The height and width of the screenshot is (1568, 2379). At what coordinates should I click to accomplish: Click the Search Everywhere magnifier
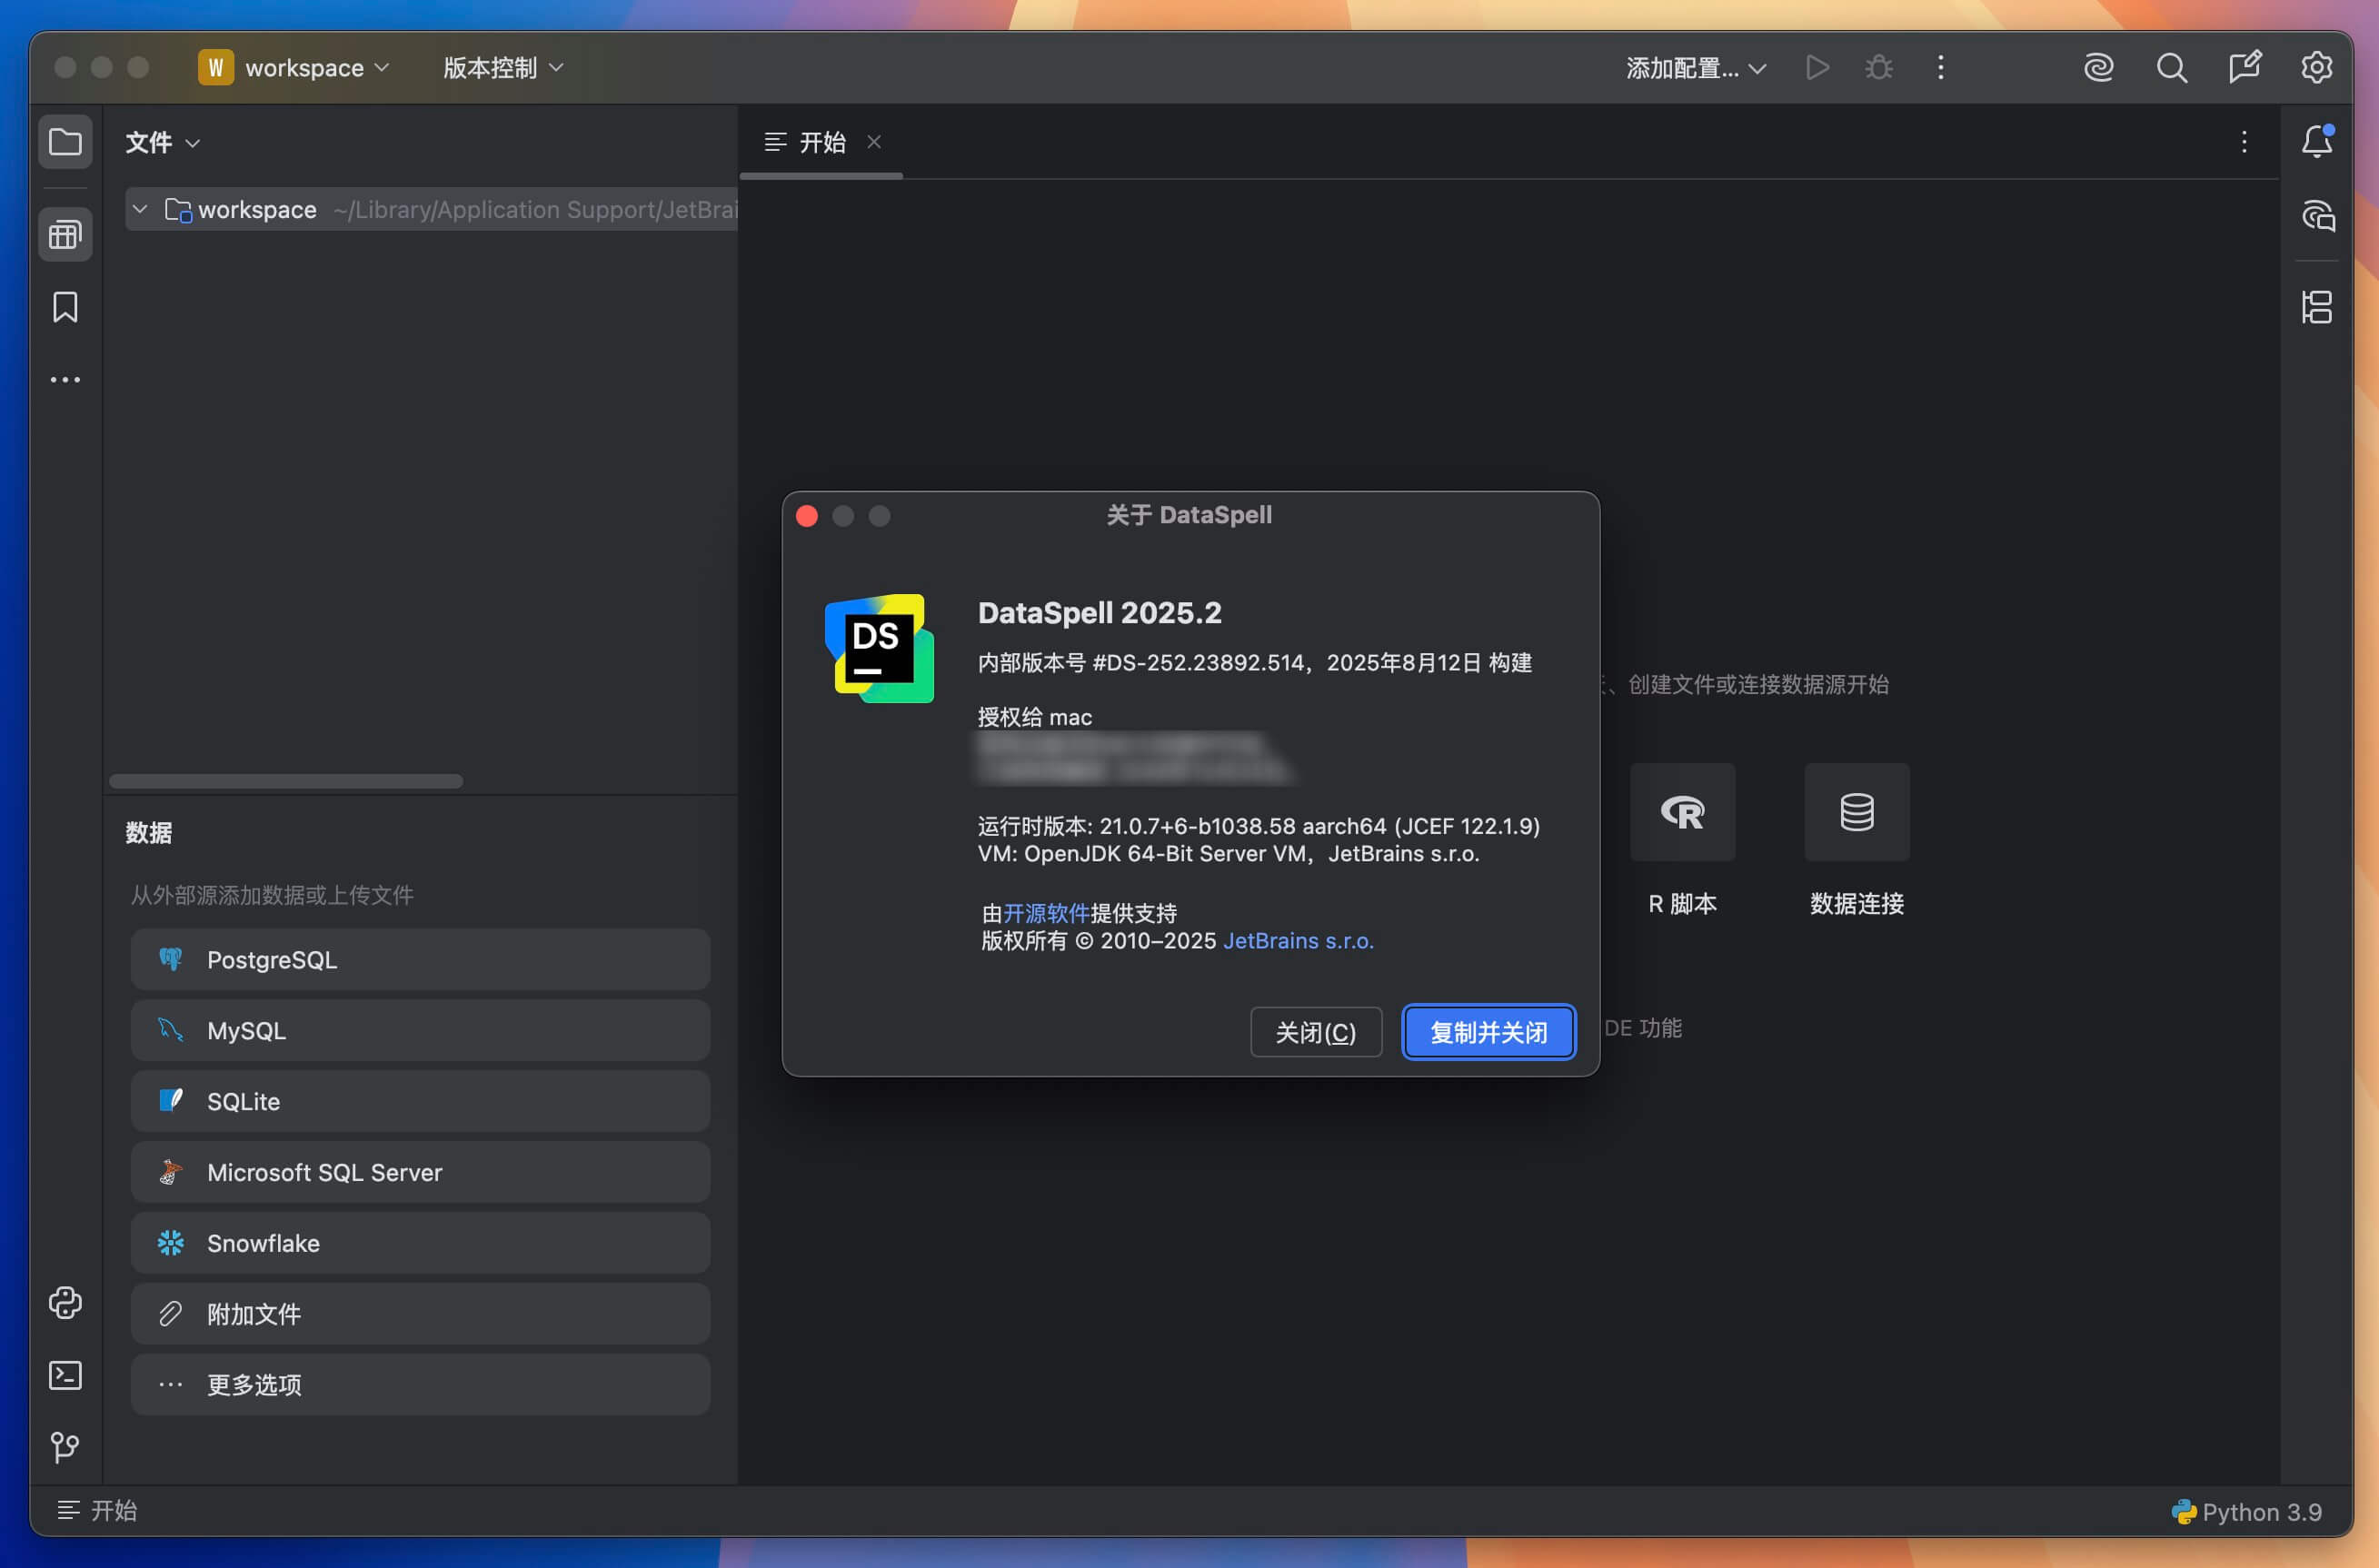tap(2171, 68)
